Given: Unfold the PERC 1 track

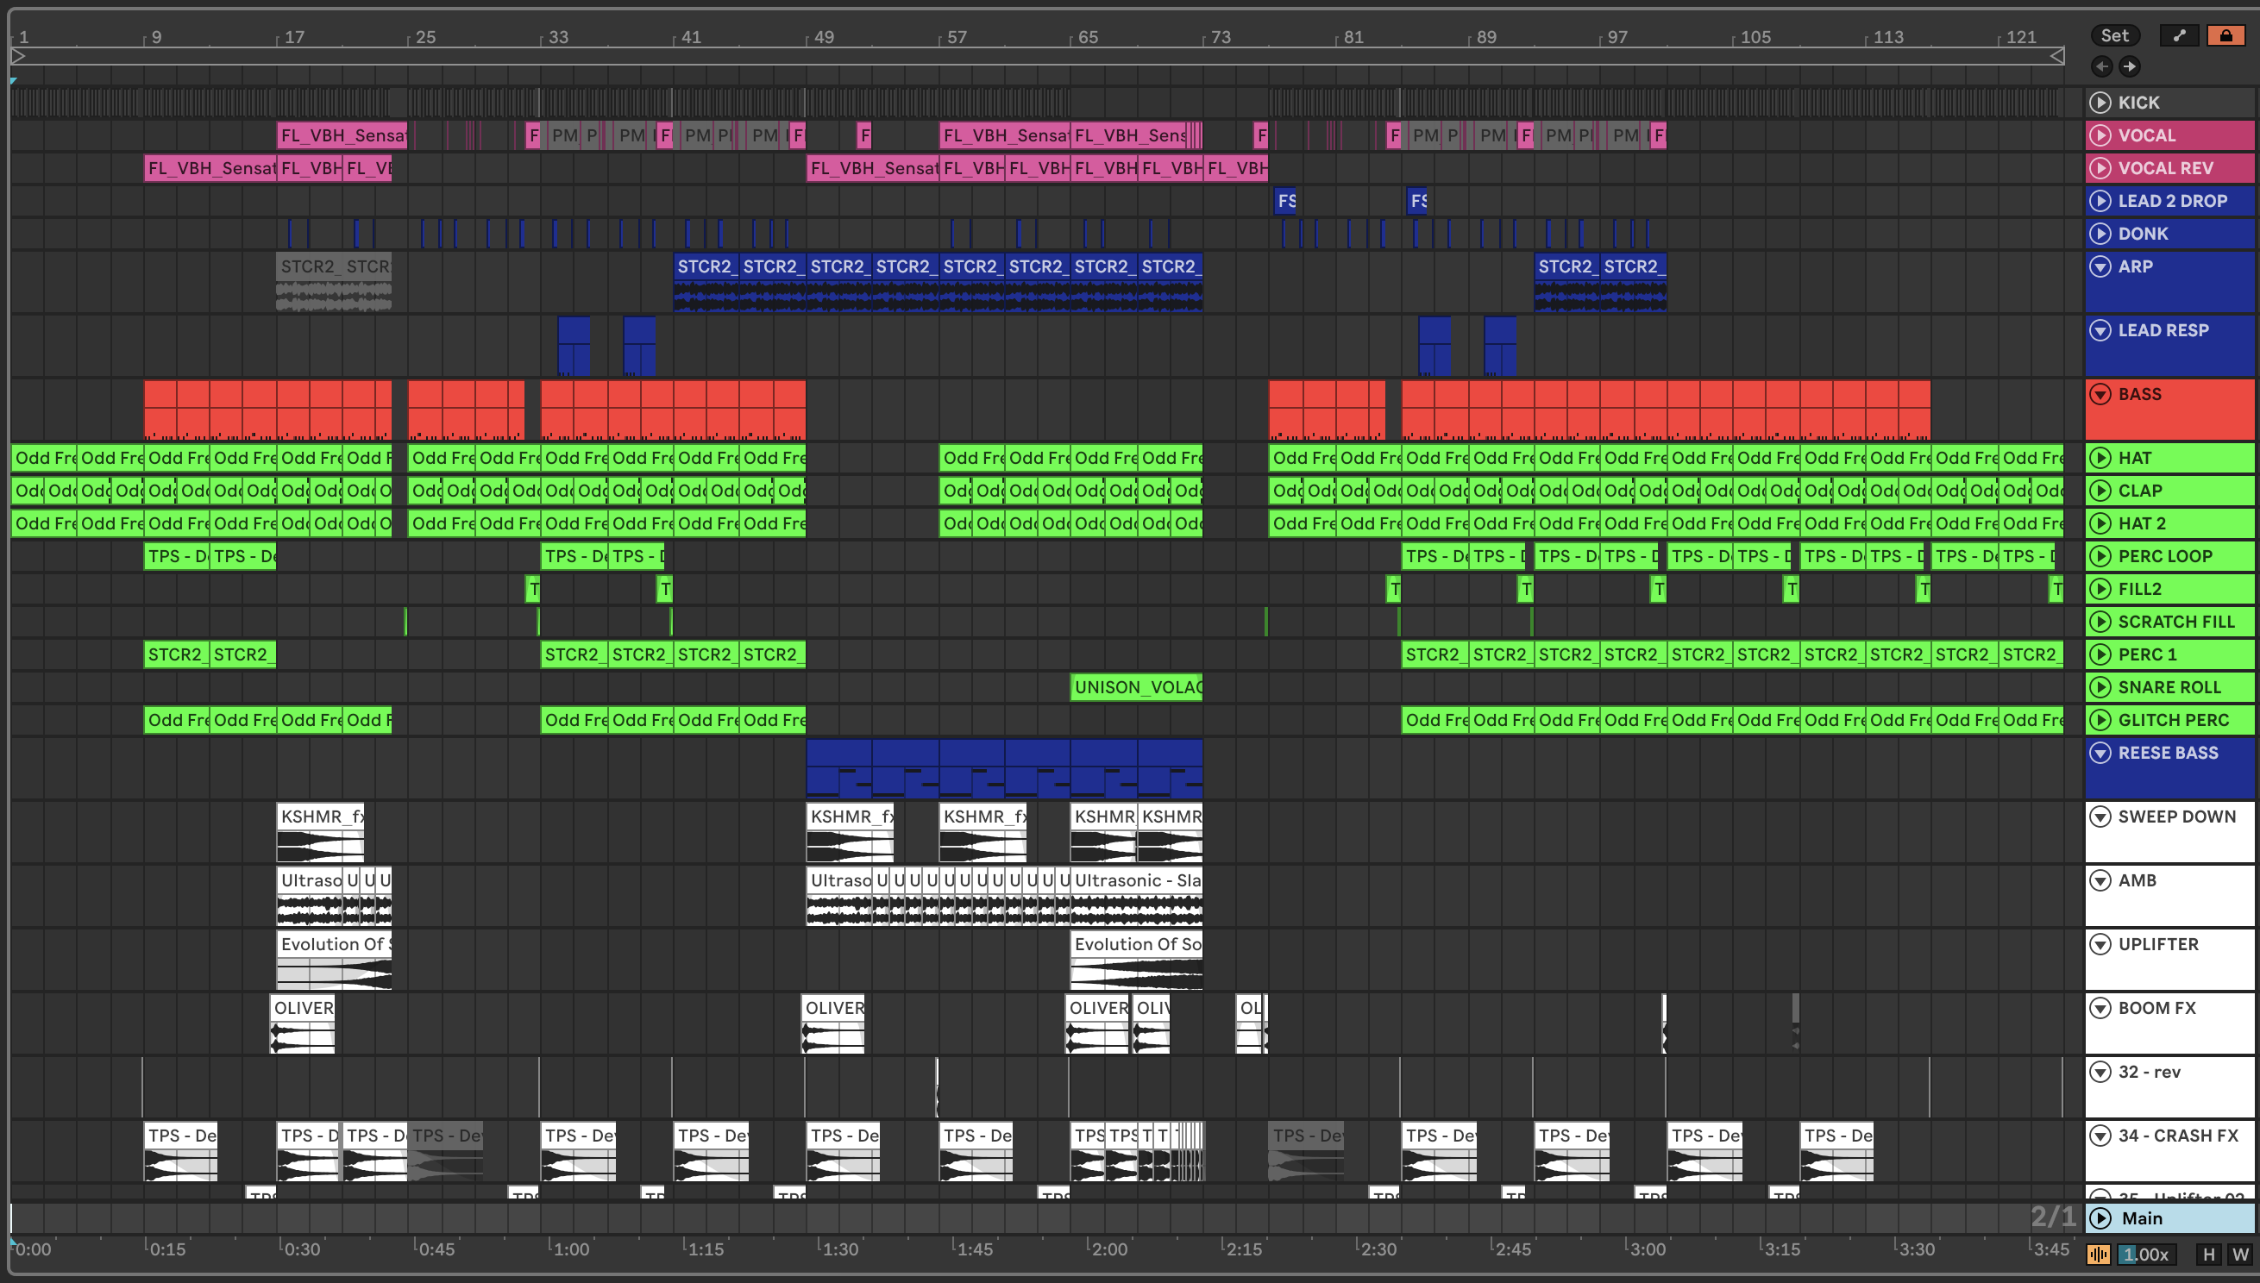Looking at the screenshot, I should pyautogui.click(x=2100, y=654).
